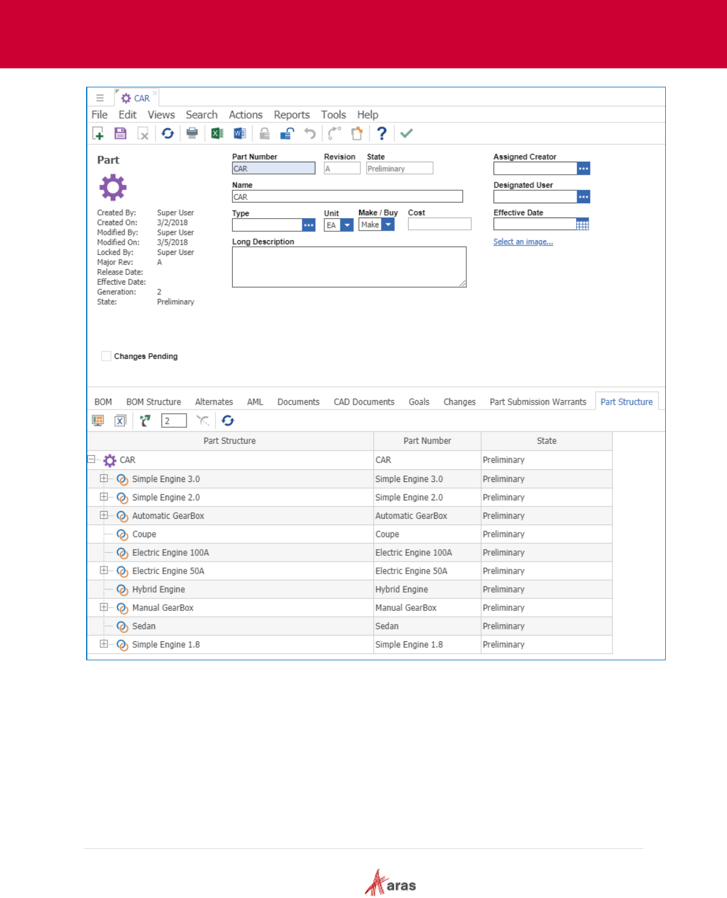Image resolution: width=727 pixels, height=898 pixels.
Task: Expand the Manual GearBox node
Action: (104, 607)
